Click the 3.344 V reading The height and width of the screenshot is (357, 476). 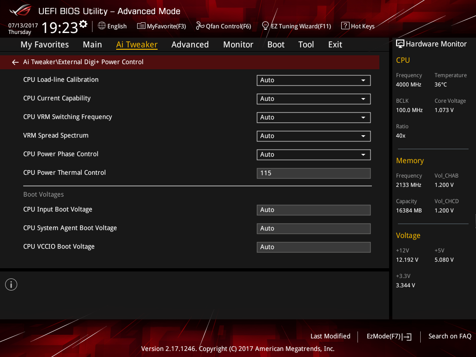(405, 285)
